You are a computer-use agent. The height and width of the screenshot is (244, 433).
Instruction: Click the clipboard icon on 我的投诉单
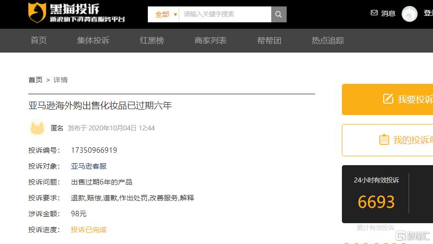click(384, 140)
